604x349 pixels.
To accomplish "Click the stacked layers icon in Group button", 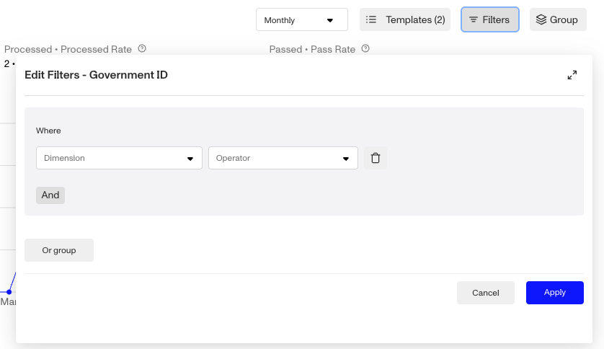I will pos(541,19).
